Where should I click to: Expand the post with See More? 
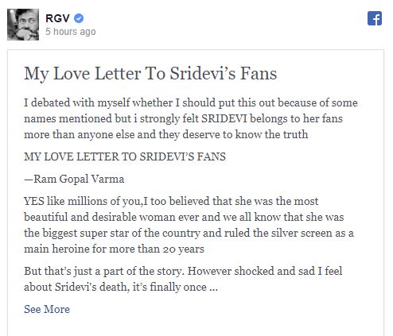[47, 309]
